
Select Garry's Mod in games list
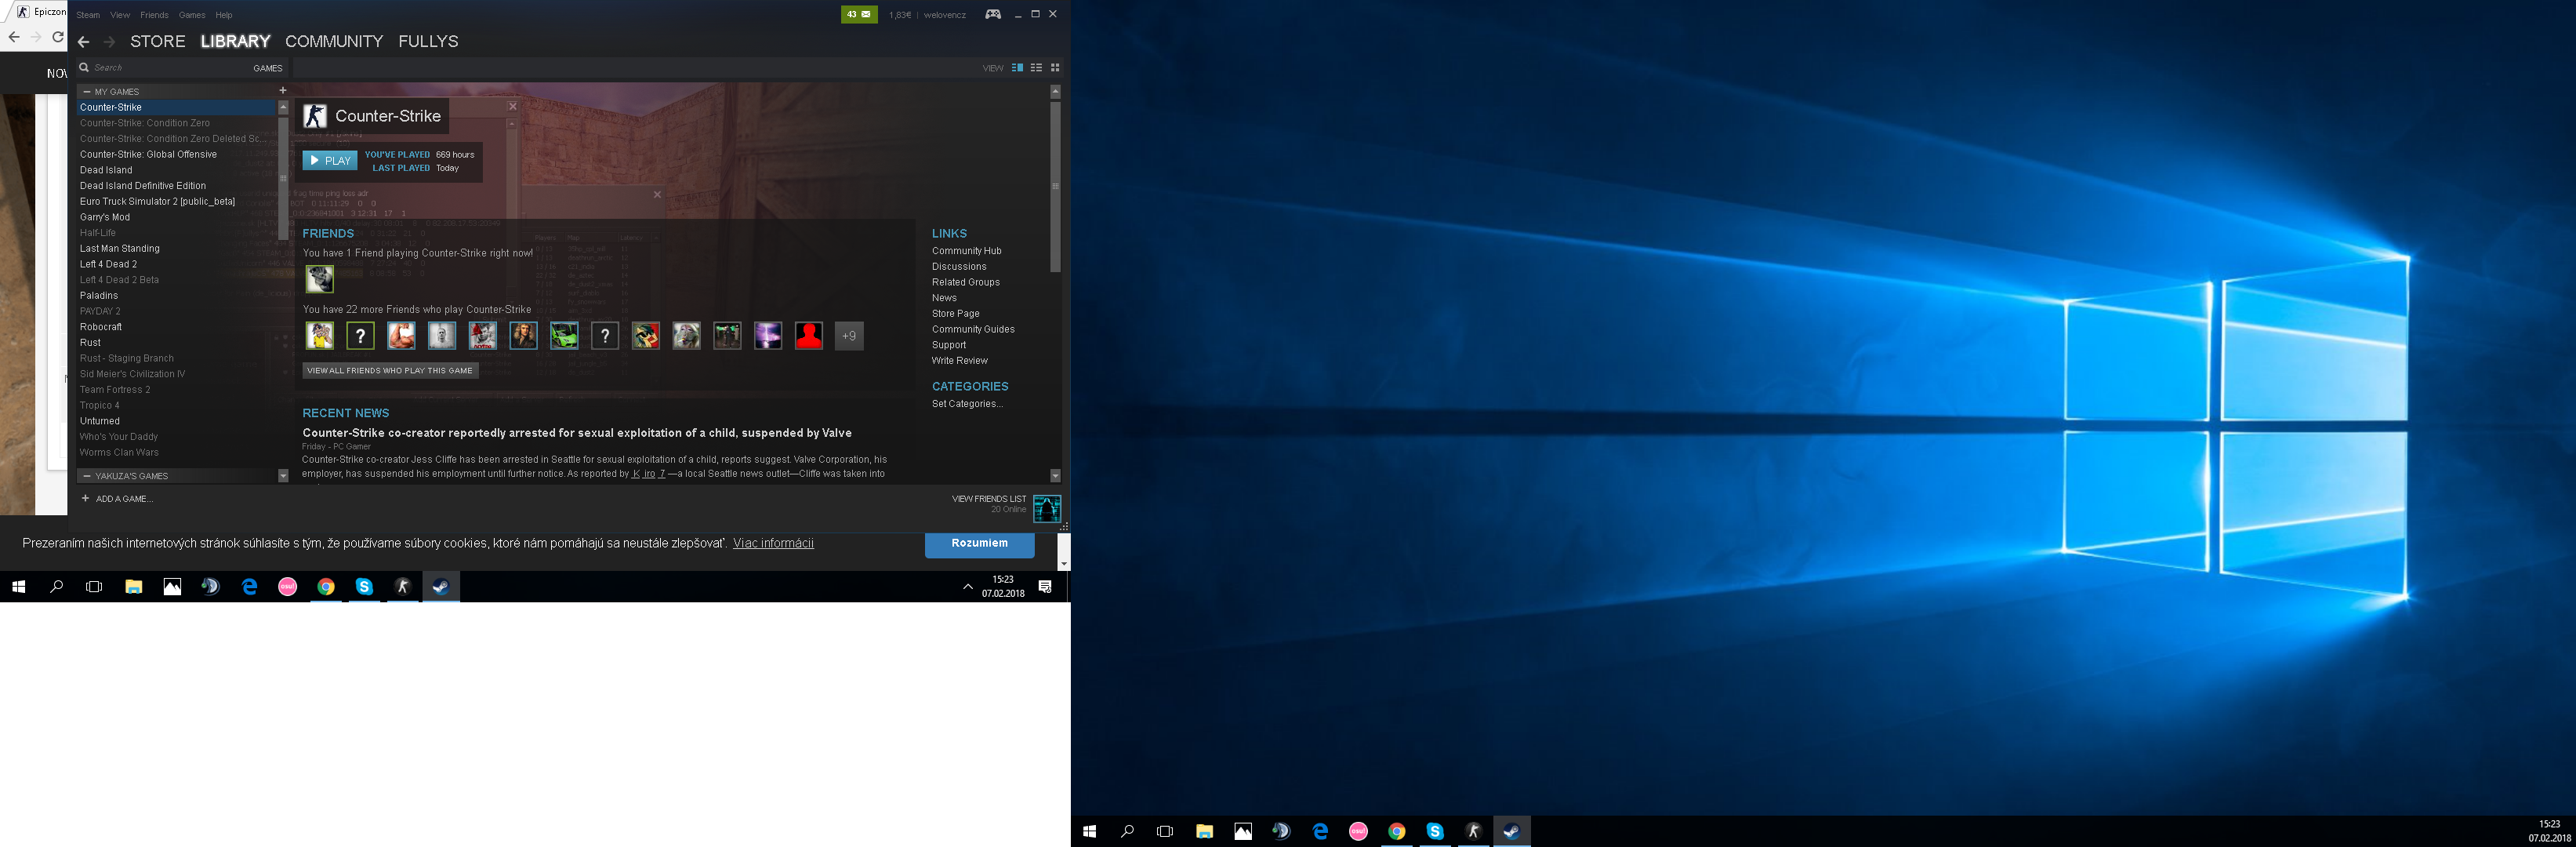click(105, 217)
